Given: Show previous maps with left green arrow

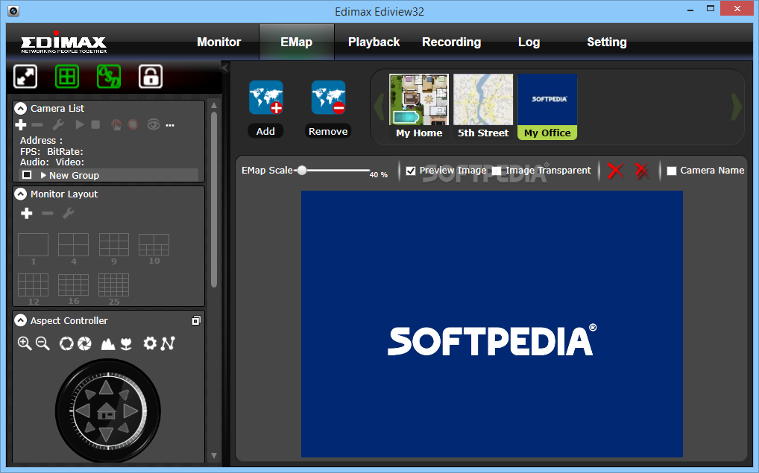Looking at the screenshot, I should click(x=379, y=107).
